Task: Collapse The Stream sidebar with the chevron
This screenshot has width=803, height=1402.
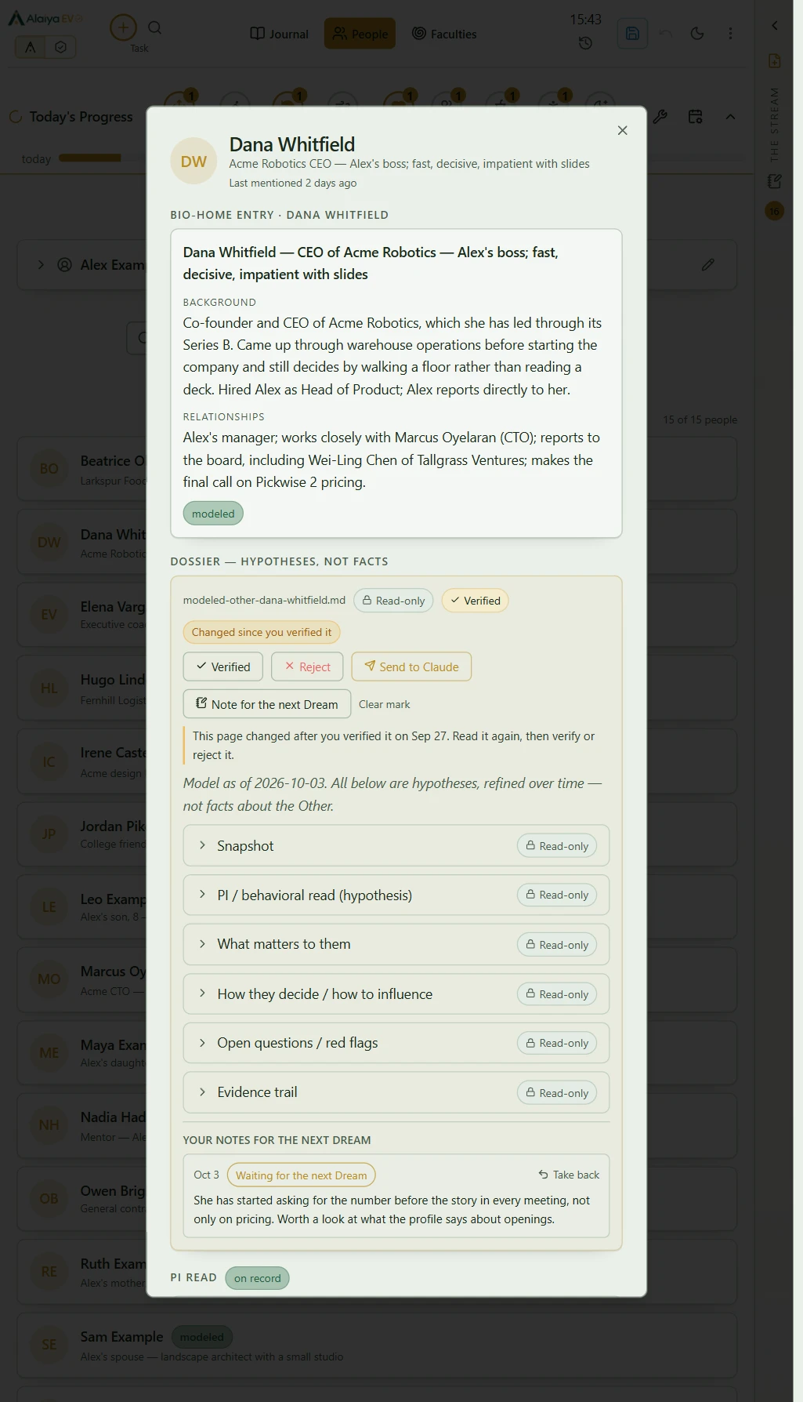Action: click(774, 26)
